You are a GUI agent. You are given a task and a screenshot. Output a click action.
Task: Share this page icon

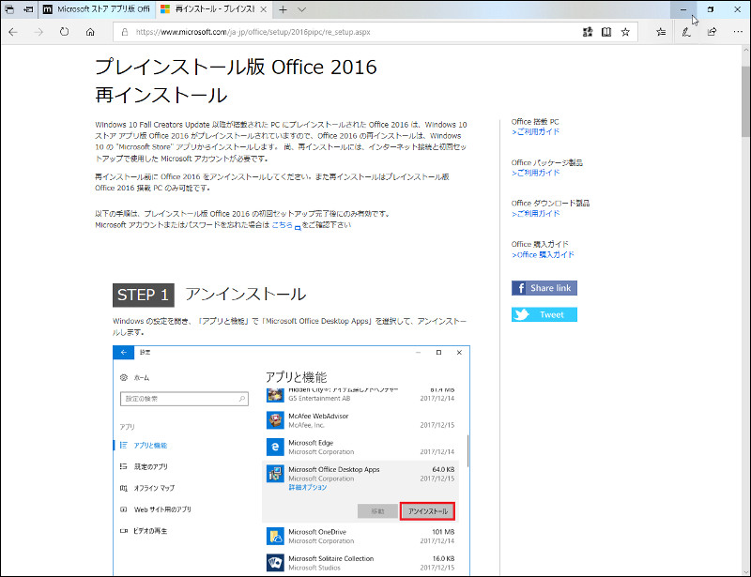(x=713, y=32)
